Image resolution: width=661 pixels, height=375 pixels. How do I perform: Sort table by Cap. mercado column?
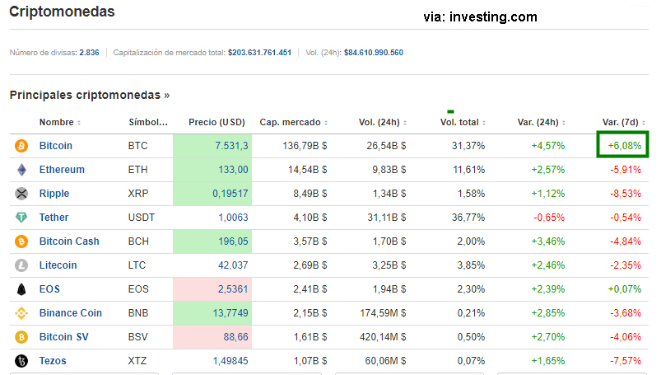click(x=293, y=123)
